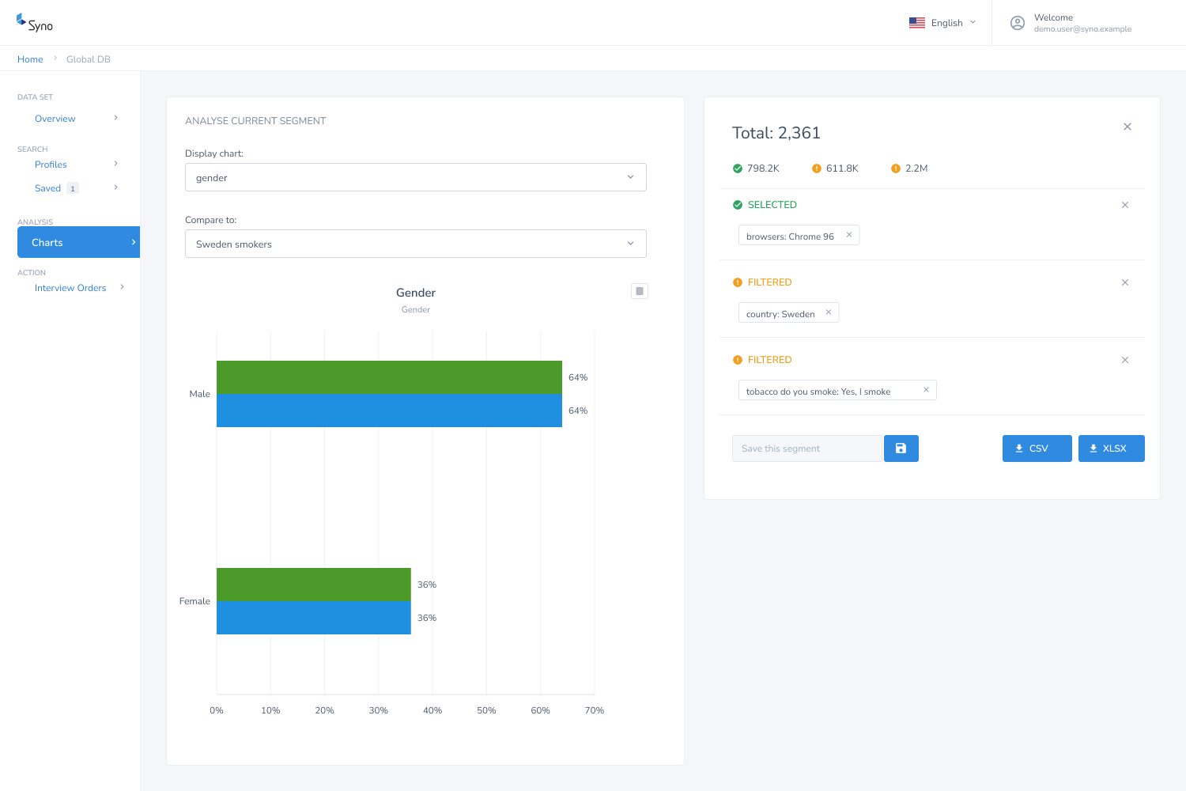Remove the tobacco do you smoke tag
The width and height of the screenshot is (1186, 791).
pos(926,390)
